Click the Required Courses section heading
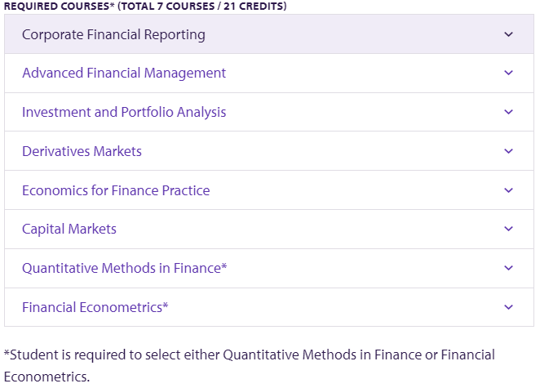The height and width of the screenshot is (388, 540). click(x=145, y=7)
